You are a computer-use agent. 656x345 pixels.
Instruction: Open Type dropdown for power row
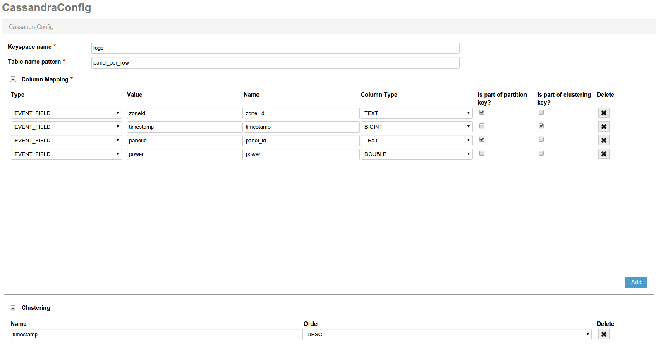click(x=66, y=154)
